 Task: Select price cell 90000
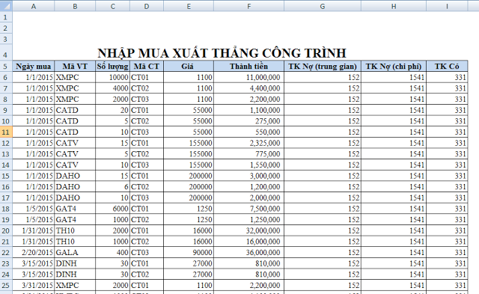(189, 252)
